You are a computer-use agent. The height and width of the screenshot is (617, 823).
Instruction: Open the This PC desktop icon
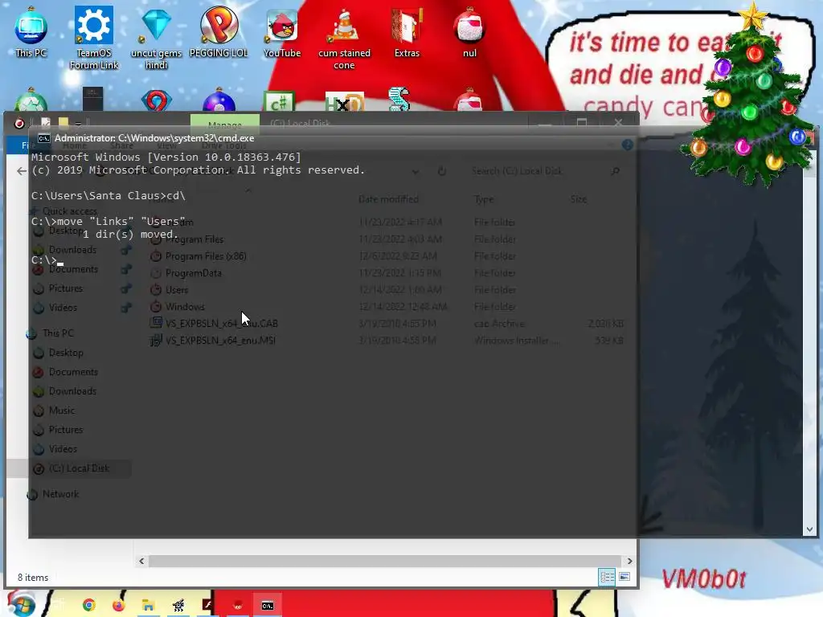[31, 31]
